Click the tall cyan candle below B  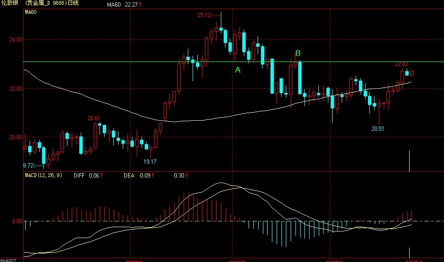tap(300, 78)
